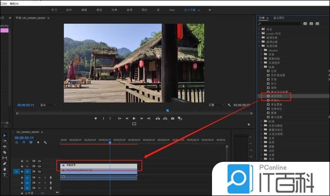Select the Hand tool
The height and width of the screenshot is (196, 330).
[5, 169]
